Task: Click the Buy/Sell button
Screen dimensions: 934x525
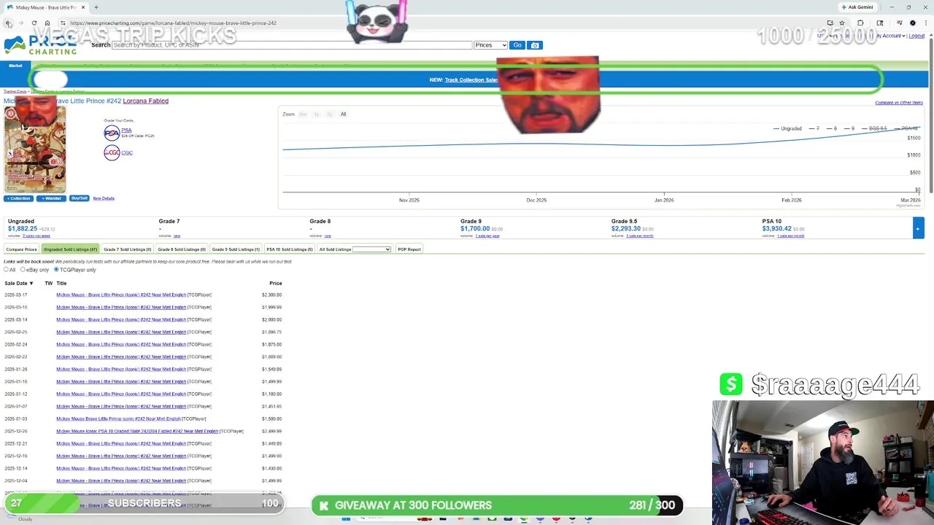Action: click(x=80, y=198)
